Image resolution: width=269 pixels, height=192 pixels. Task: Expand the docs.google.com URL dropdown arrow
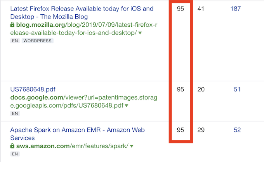(127, 106)
